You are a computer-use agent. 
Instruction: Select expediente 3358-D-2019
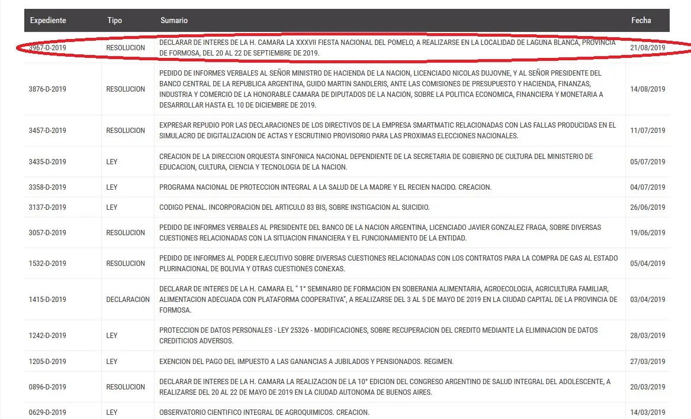[x=47, y=187]
